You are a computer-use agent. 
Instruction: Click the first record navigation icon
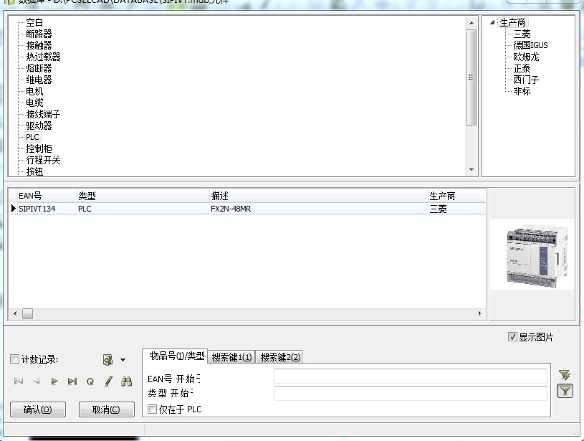pos(19,381)
